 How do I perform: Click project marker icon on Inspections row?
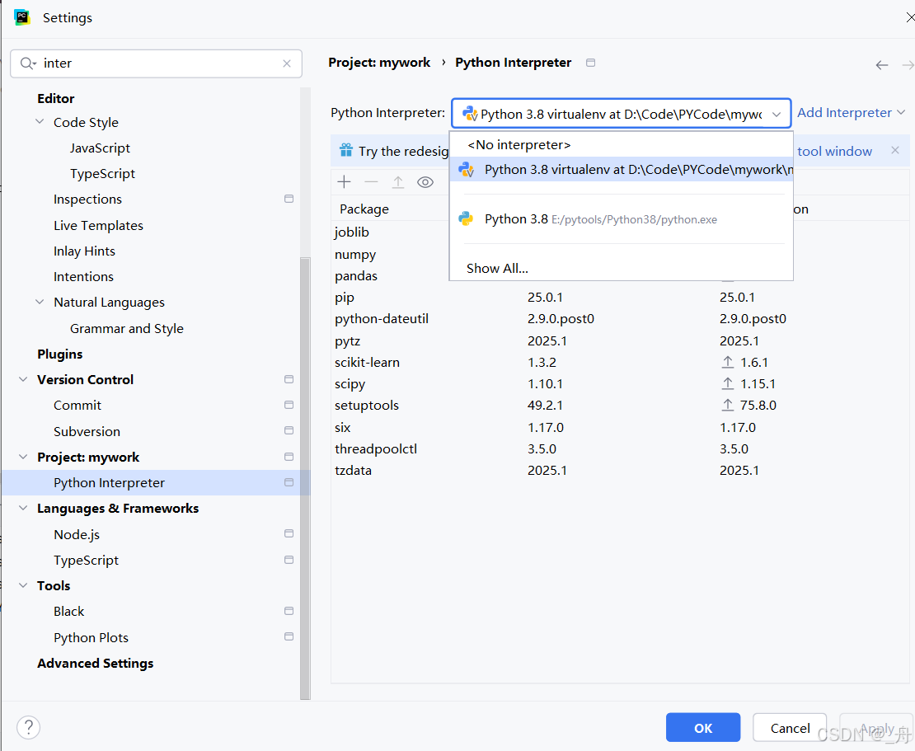coord(289,199)
